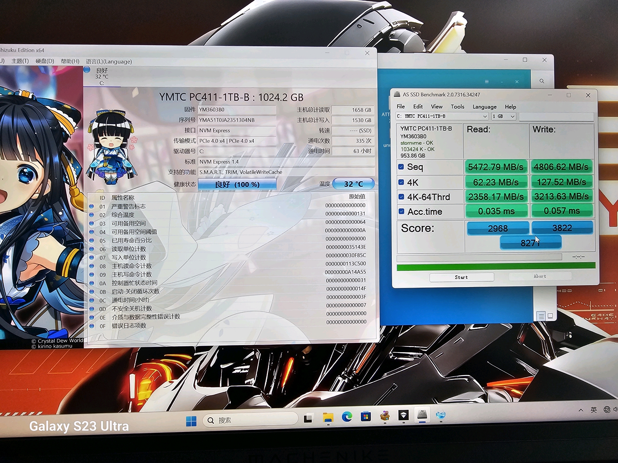618x463 pixels.
Task: Click the green benchmark progress bar
Action: tap(496, 266)
